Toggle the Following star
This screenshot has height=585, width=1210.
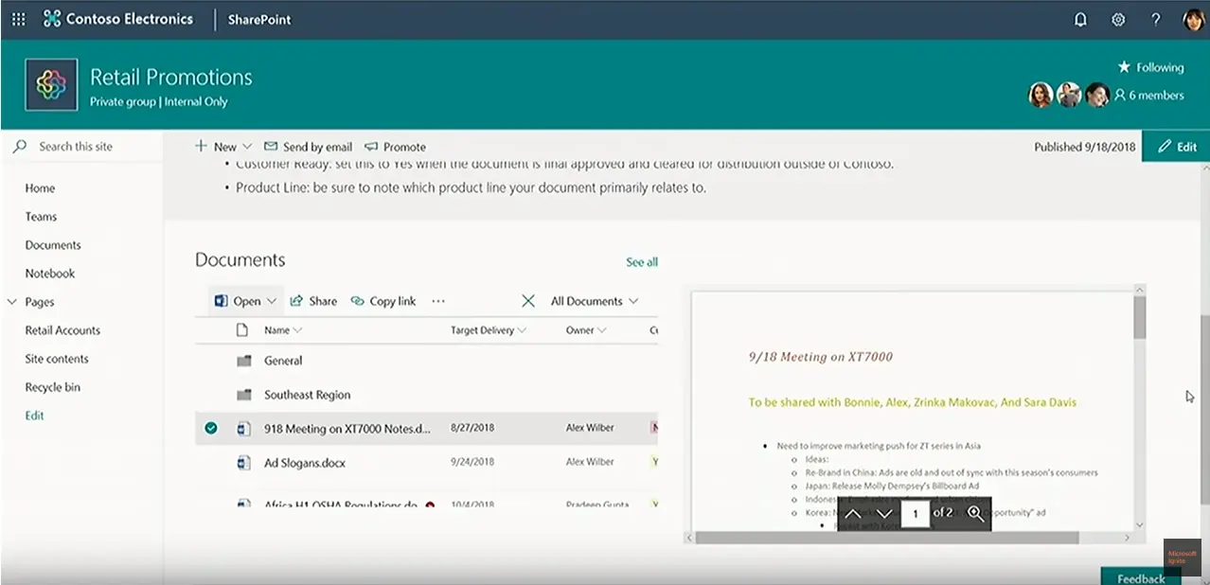[x=1124, y=67]
